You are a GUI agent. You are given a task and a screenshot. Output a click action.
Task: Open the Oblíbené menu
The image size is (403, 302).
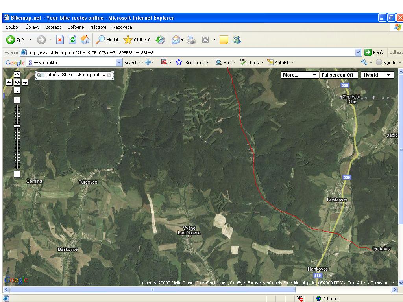pos(76,27)
